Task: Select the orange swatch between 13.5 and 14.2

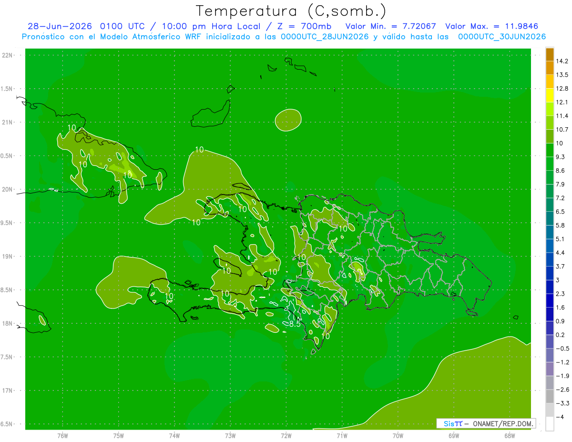Action: pyautogui.click(x=550, y=68)
